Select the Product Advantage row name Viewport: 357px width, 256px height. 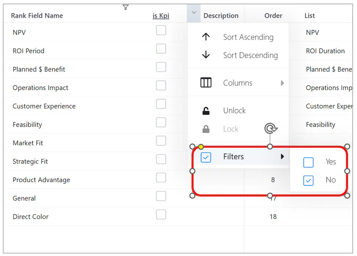pos(41,180)
